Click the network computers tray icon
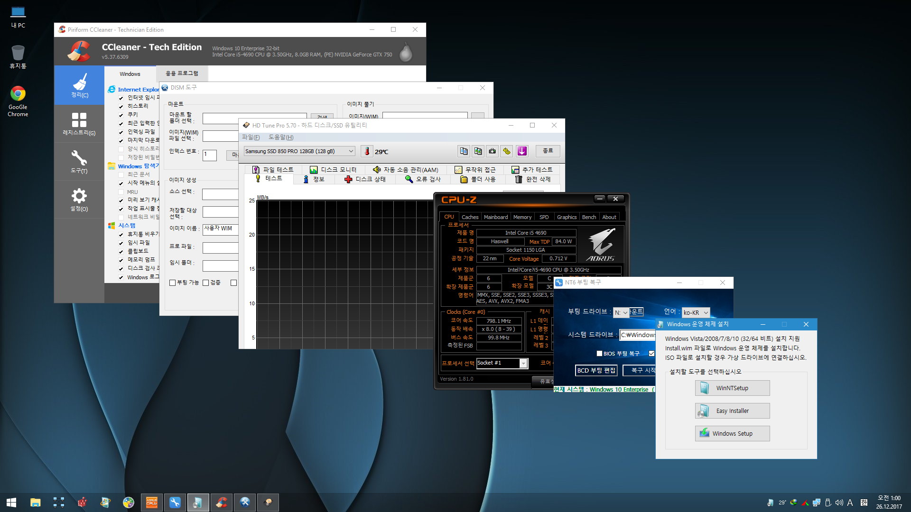 click(x=817, y=503)
